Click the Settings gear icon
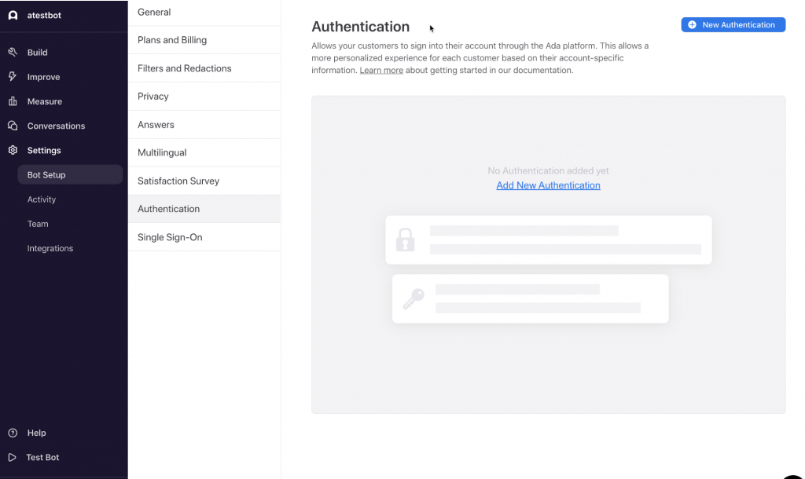Viewport: 805px width, 479px height. (13, 150)
